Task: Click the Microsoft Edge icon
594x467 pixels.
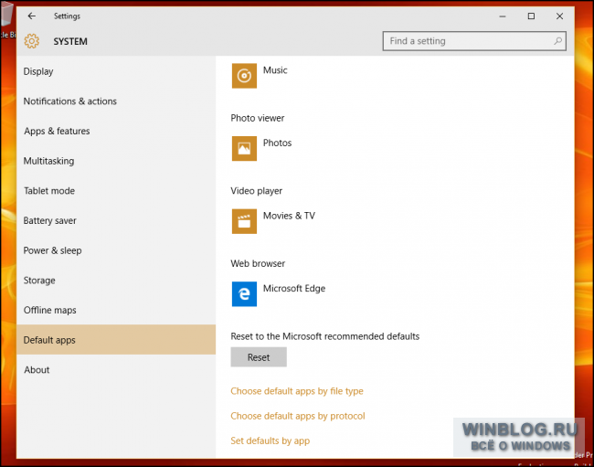Action: point(244,294)
